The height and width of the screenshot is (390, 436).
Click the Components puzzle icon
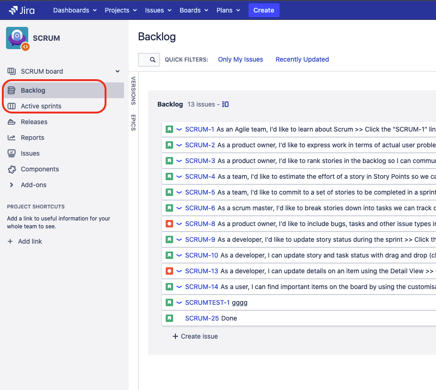point(12,169)
